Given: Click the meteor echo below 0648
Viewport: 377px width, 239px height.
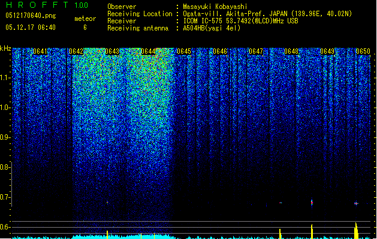Looking at the screenshot, I should click(281, 203).
